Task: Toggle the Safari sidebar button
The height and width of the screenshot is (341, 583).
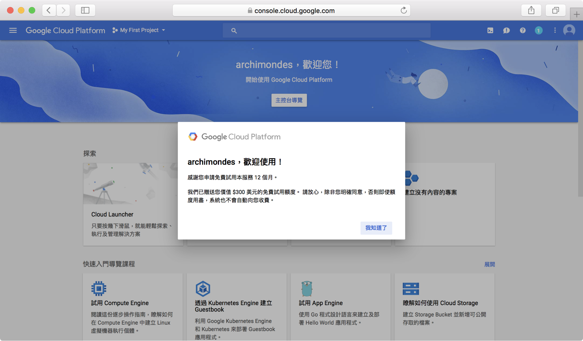Action: click(85, 11)
